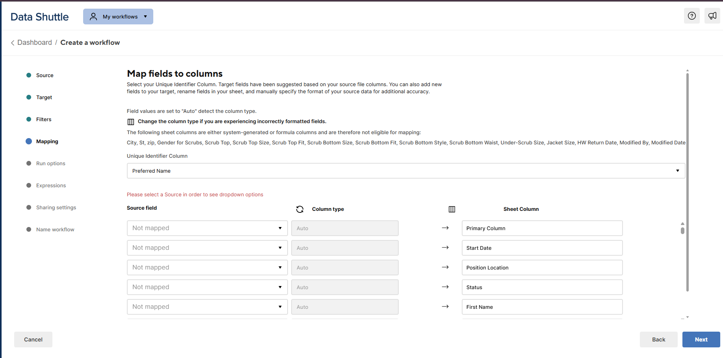
Task: Click the columns icon beside Sheet Column
Action: (452, 209)
